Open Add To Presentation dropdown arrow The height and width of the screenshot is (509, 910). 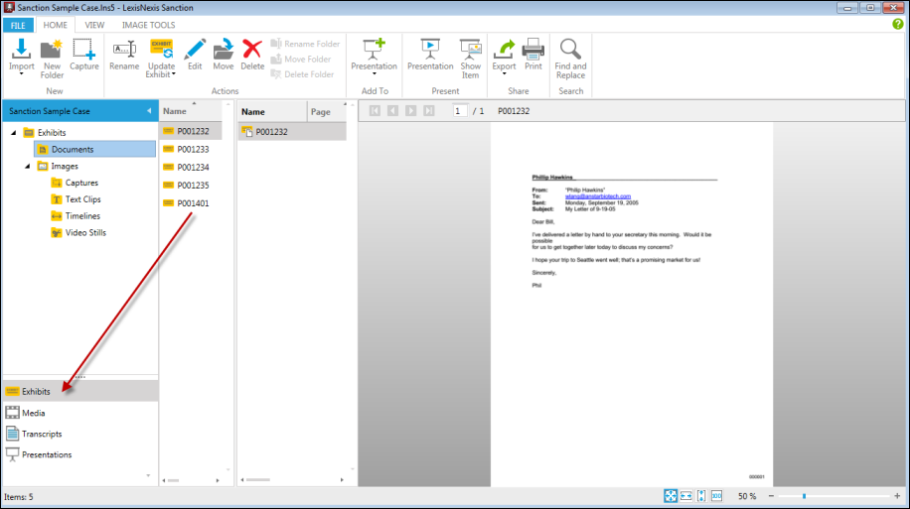374,73
